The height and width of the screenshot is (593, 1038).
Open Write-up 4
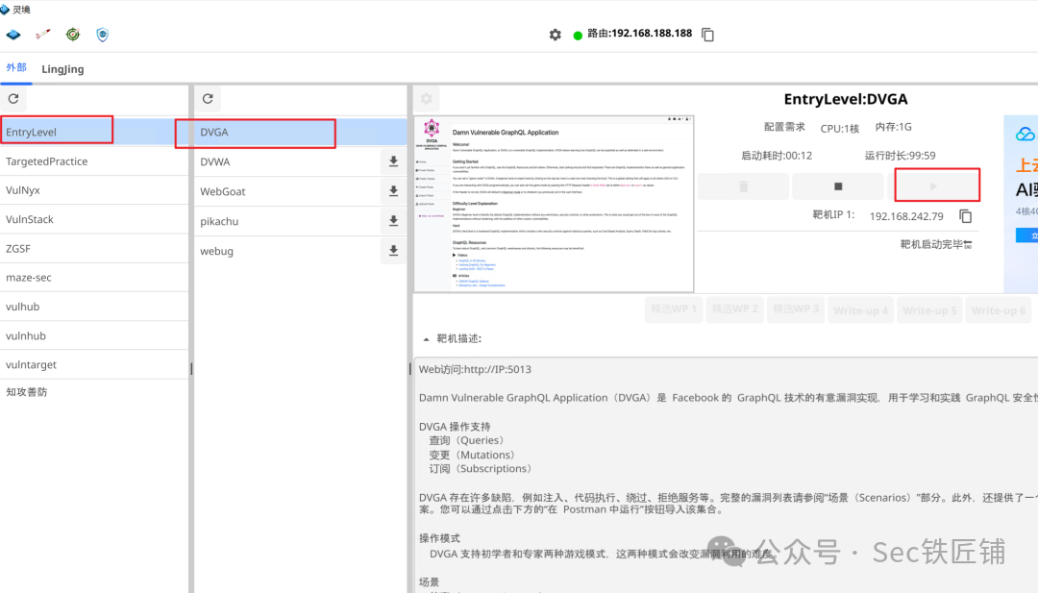coord(860,309)
